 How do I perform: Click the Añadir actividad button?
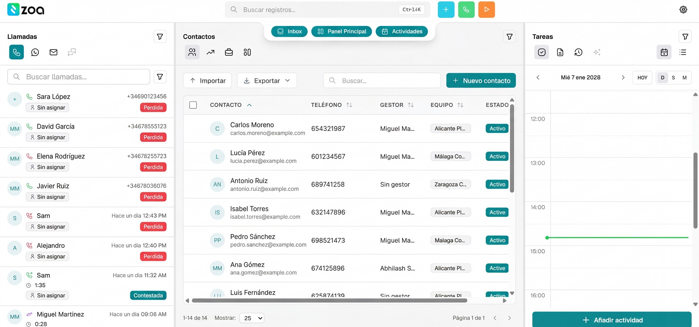click(612, 320)
